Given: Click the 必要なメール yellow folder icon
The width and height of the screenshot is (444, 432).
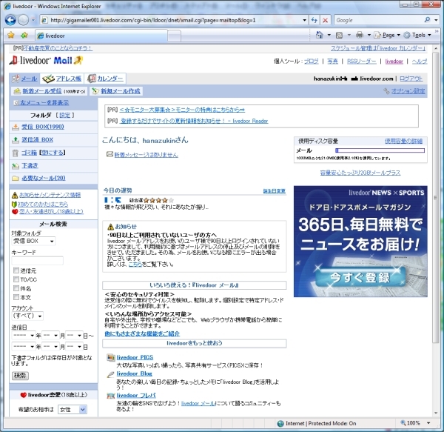Looking at the screenshot, I should click(x=16, y=179).
